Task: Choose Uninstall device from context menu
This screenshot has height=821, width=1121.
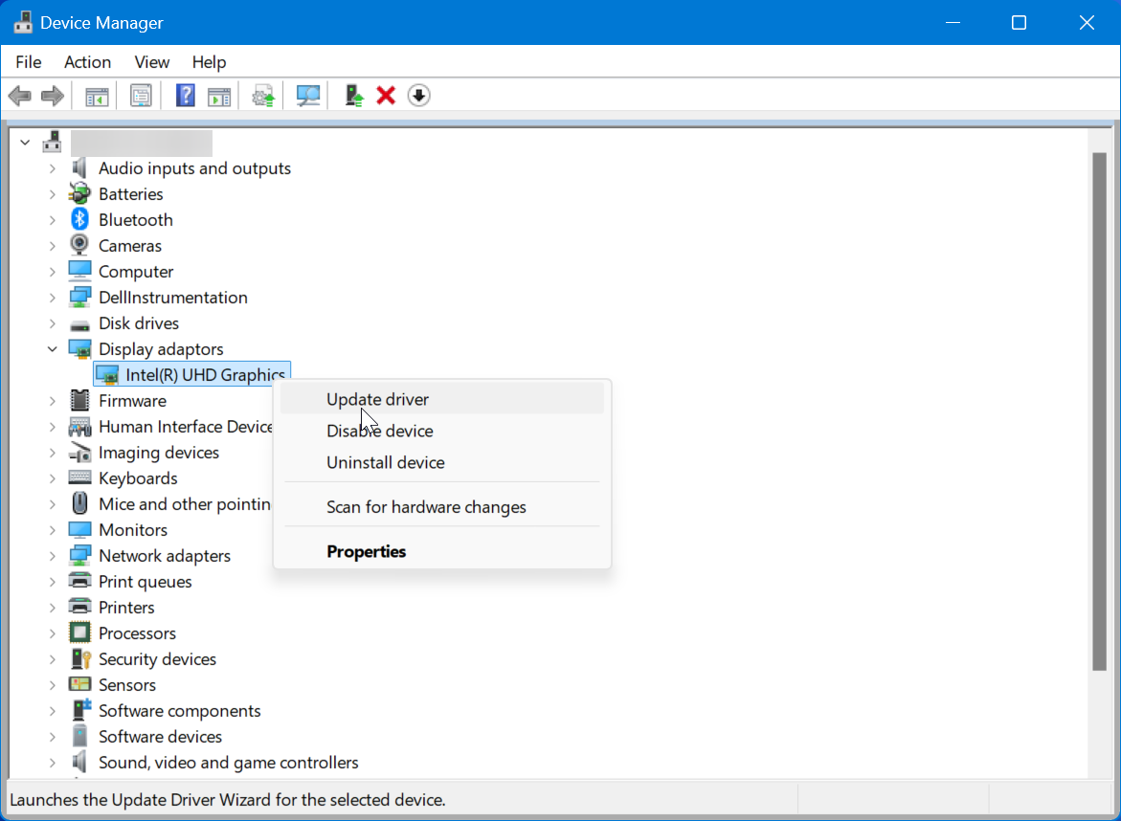Action: [442, 461]
